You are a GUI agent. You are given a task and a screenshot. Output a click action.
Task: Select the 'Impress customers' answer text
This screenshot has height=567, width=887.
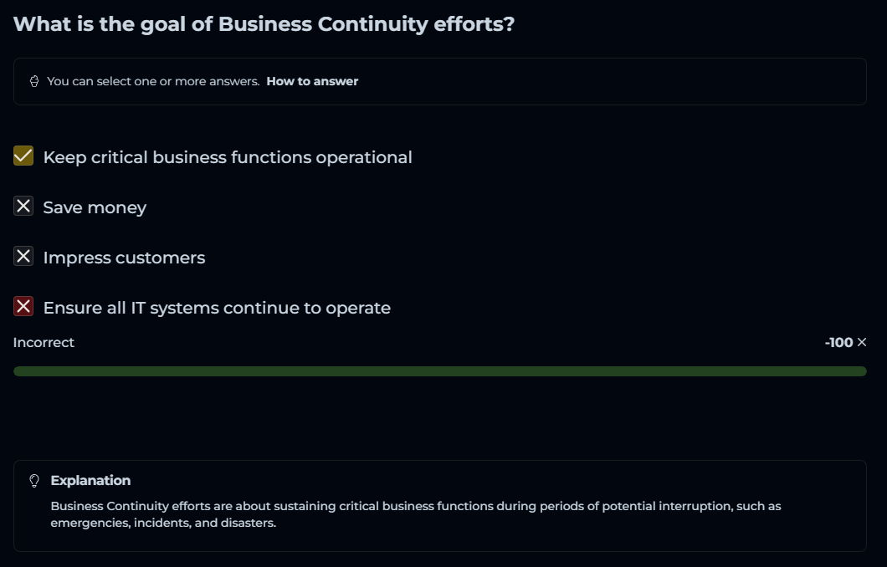[124, 258]
